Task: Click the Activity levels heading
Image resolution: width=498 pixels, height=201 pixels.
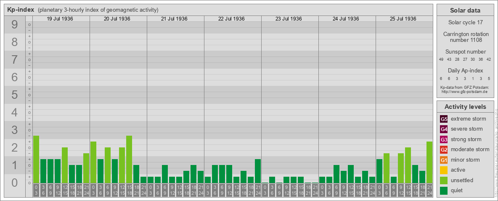Action: click(465, 107)
